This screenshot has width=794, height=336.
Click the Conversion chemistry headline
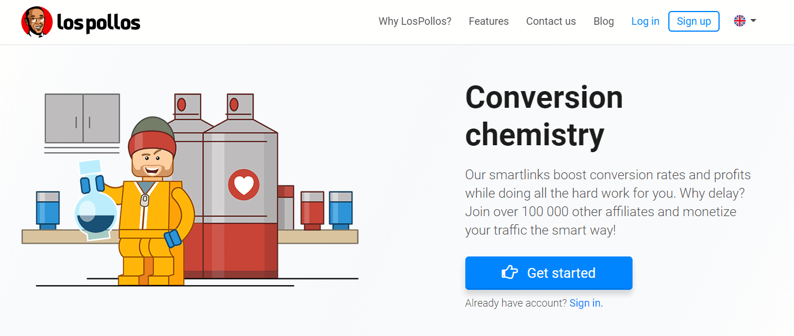544,116
